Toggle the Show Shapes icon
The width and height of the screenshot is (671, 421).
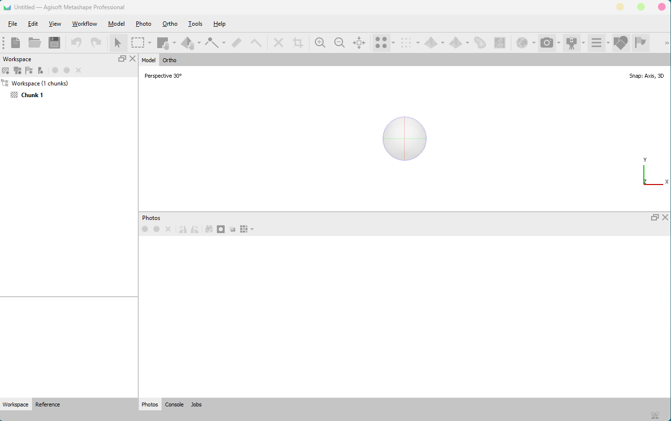point(621,43)
